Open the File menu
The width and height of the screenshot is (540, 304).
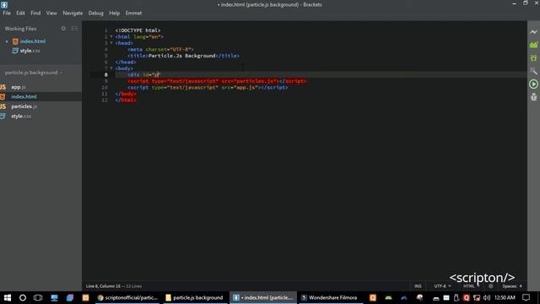7,14
